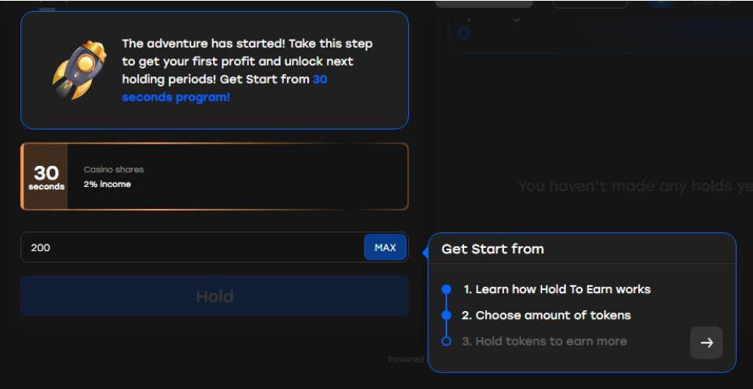
Task: Select step 2 Choose amount of tokens
Action: click(545, 316)
